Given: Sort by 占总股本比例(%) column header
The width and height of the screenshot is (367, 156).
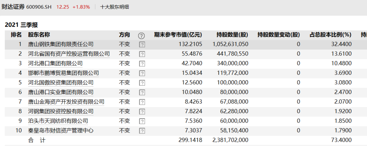Looking at the screenshot, I should click(331, 35).
